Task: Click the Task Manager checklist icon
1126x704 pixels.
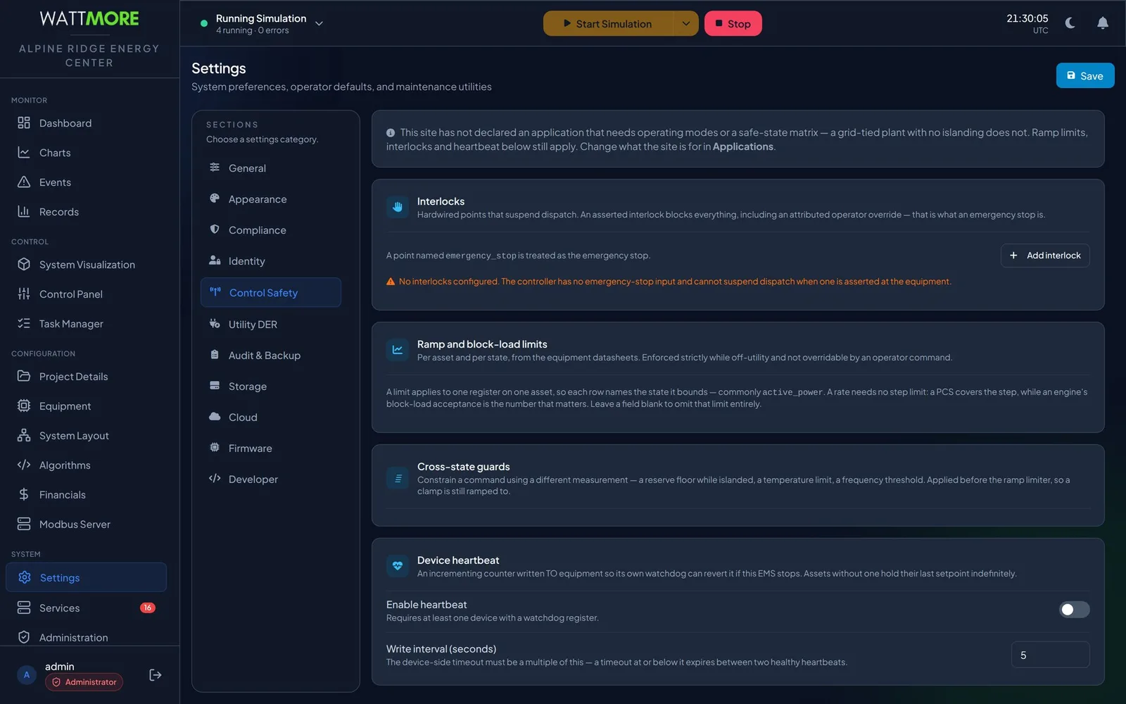Action: 24,324
